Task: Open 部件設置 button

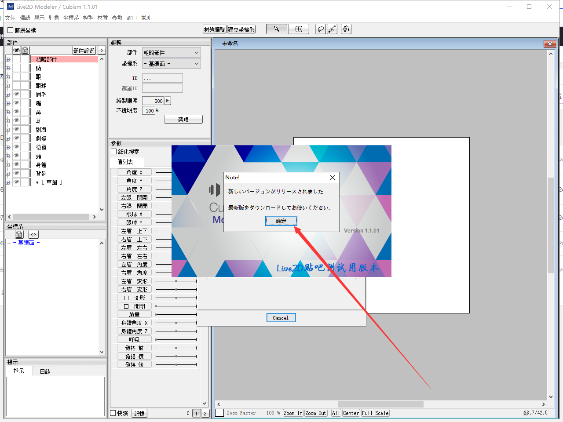Action: [x=84, y=51]
